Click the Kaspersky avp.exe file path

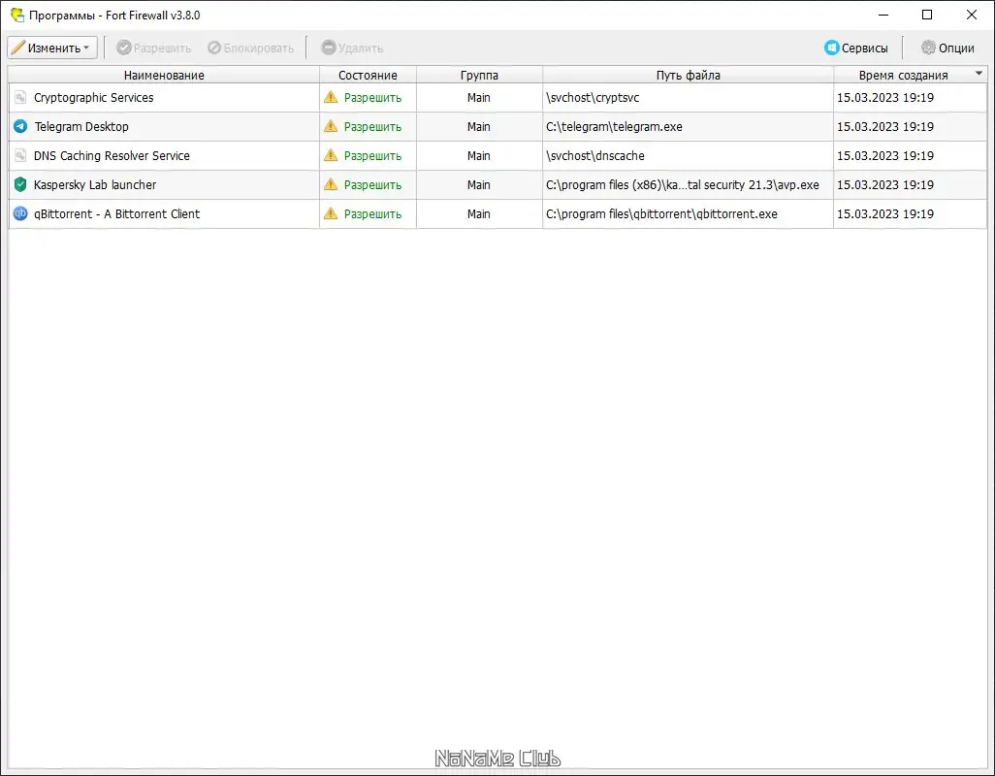click(683, 185)
